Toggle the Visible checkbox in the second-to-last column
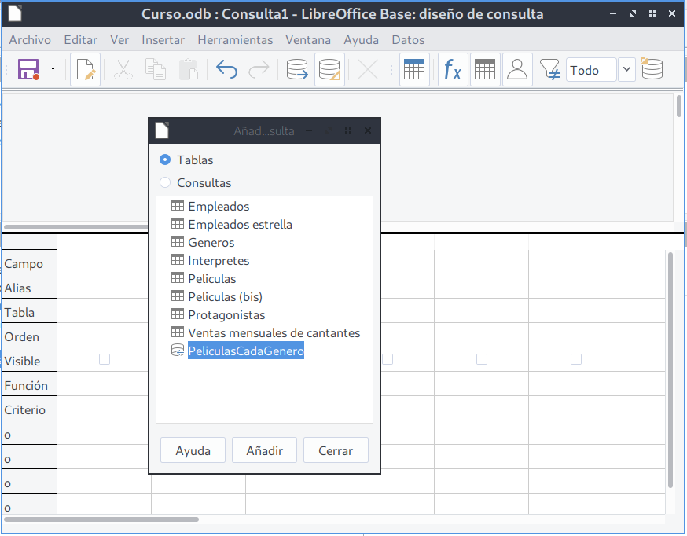687x536 pixels. pos(482,359)
